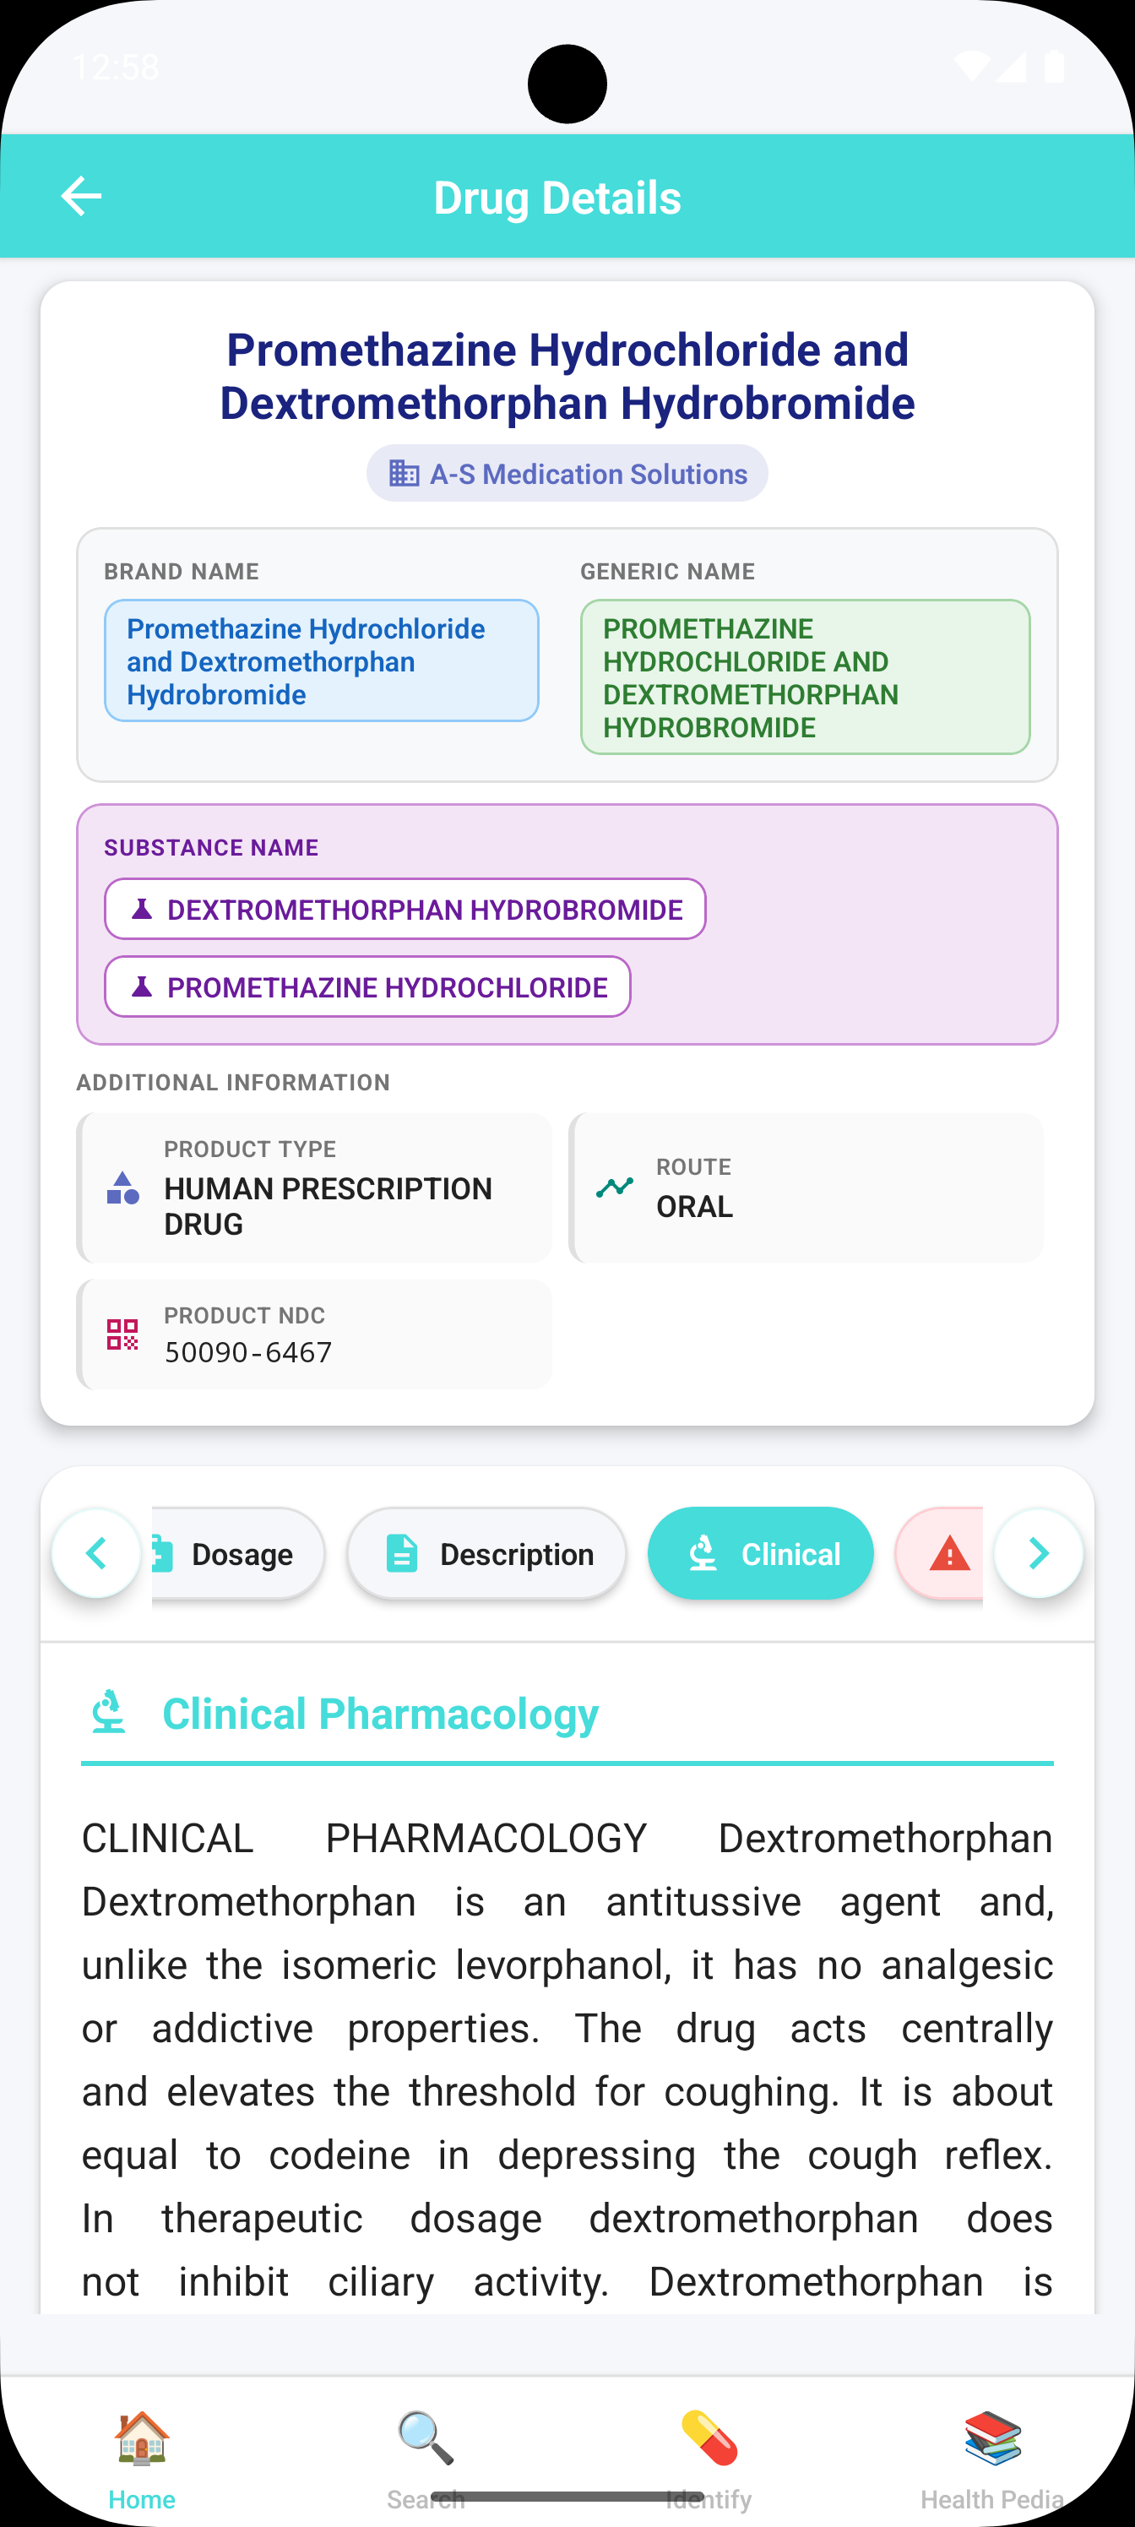The height and width of the screenshot is (2527, 1135).
Task: Open Identify pill icon
Action: (x=709, y=2437)
